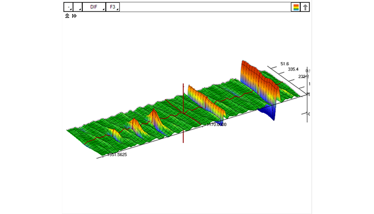Open the DIF dropdown menu
The width and height of the screenshot is (374, 214).
(x=93, y=7)
